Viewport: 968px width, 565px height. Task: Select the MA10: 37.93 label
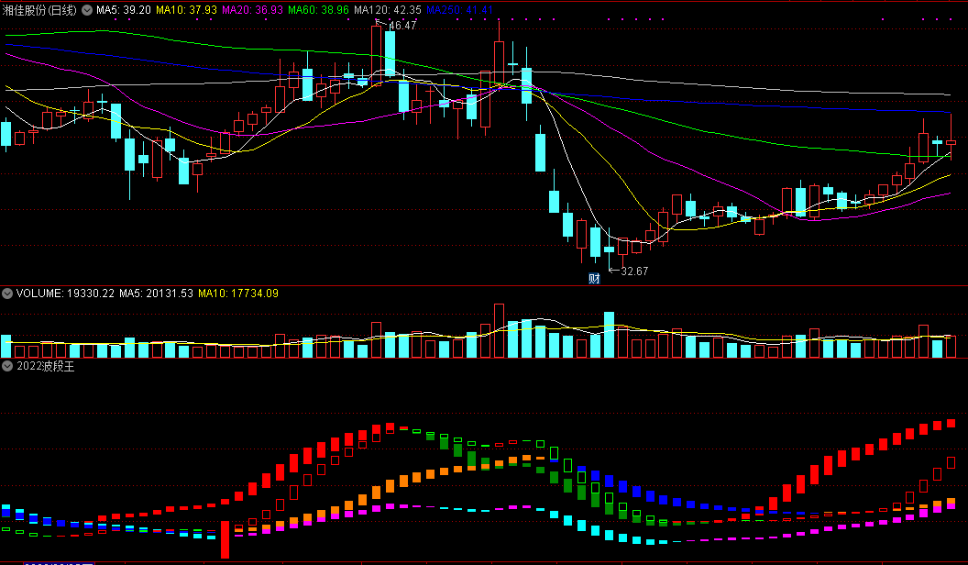[186, 10]
